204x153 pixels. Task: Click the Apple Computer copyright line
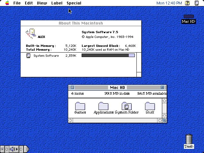point(107,37)
